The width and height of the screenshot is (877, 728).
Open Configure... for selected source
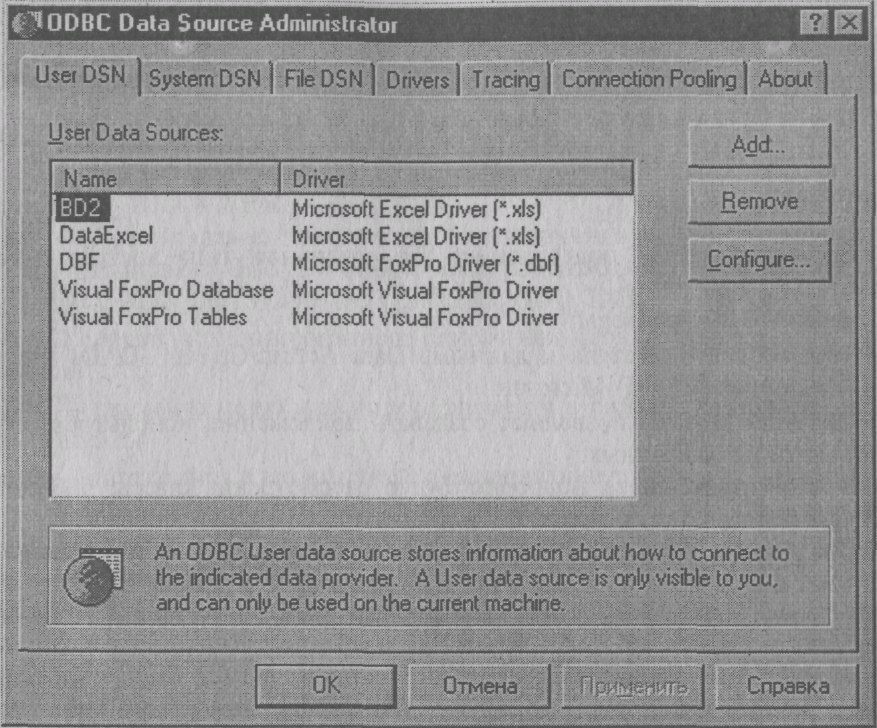tap(759, 259)
